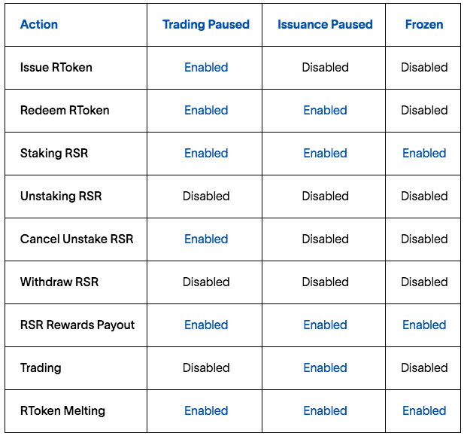The image size is (464, 436).
Task: Click Enabled for Staking RSR under Frozen
Action: (424, 153)
